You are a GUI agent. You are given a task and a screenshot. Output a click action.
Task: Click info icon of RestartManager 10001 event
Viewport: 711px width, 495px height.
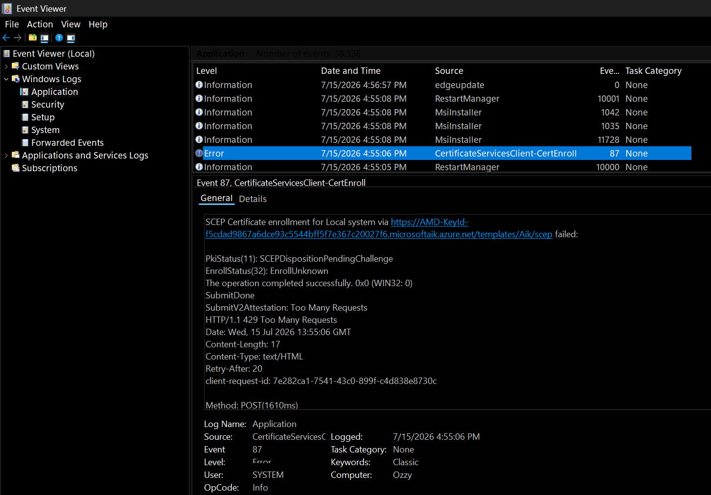pyautogui.click(x=199, y=98)
